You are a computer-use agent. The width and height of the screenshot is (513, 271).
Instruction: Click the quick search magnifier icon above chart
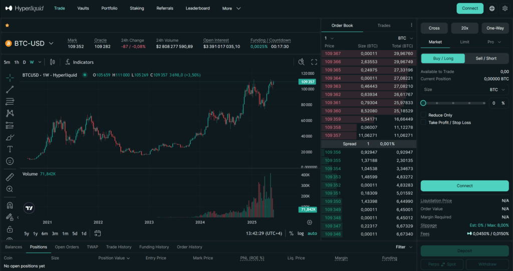(x=301, y=62)
